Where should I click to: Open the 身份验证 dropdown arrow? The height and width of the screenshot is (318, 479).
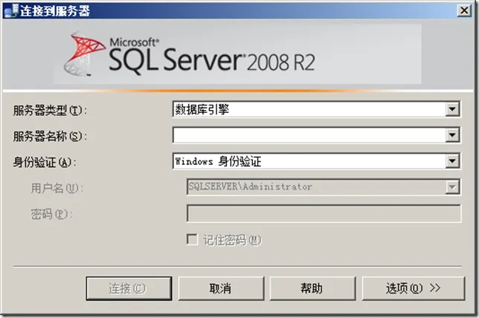(x=452, y=160)
